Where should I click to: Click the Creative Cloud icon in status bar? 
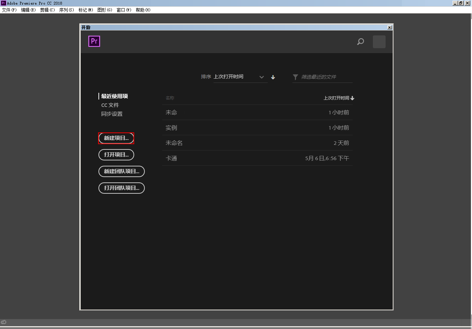pyautogui.click(x=4, y=322)
